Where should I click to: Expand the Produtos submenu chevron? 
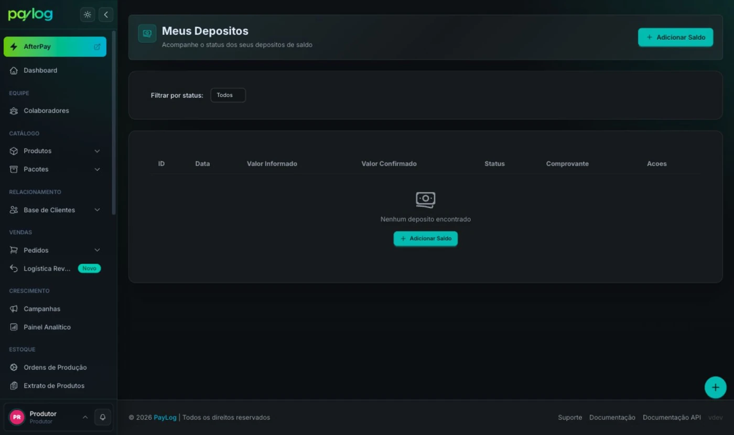click(97, 151)
